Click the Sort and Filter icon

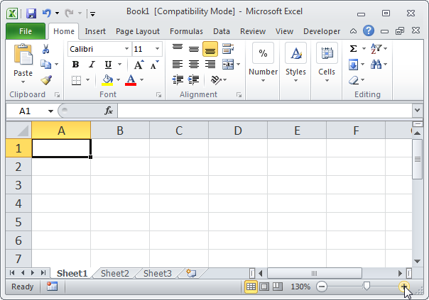pyautogui.click(x=376, y=49)
